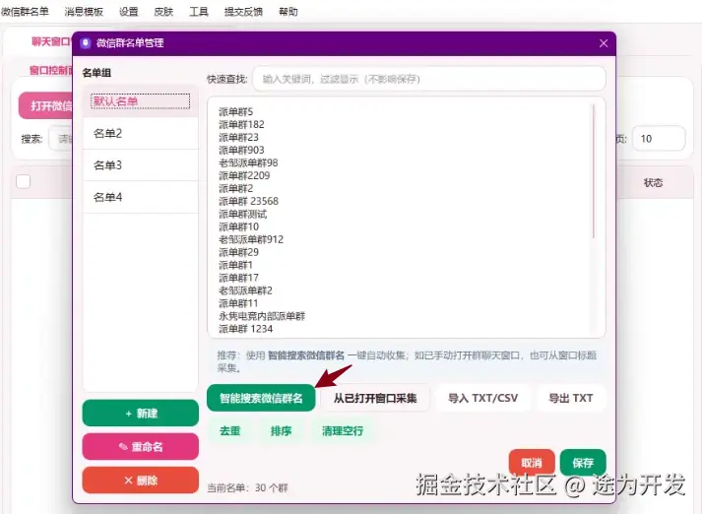The image size is (702, 514).
Task: Click the 老邹派单群98 line
Action: click(x=248, y=162)
